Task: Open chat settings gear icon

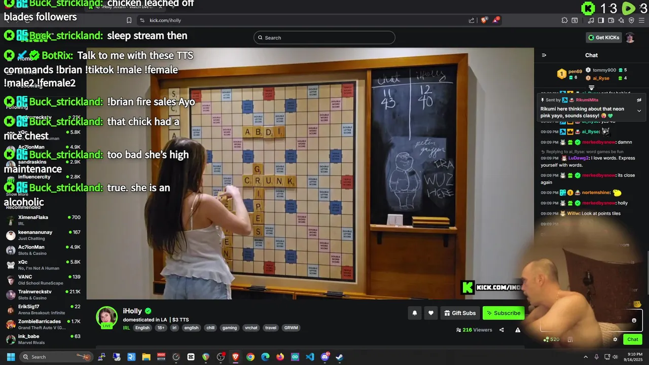Action: tap(615, 339)
